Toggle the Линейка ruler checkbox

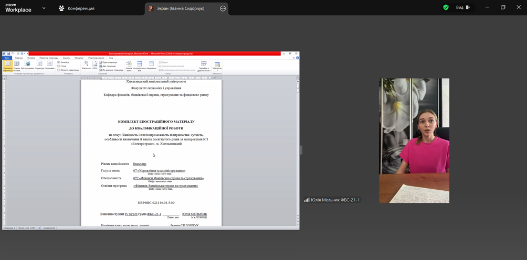point(58,62)
